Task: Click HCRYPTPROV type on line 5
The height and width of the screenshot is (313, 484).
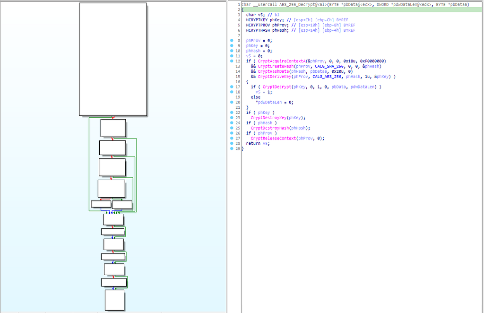Action: 258,25
